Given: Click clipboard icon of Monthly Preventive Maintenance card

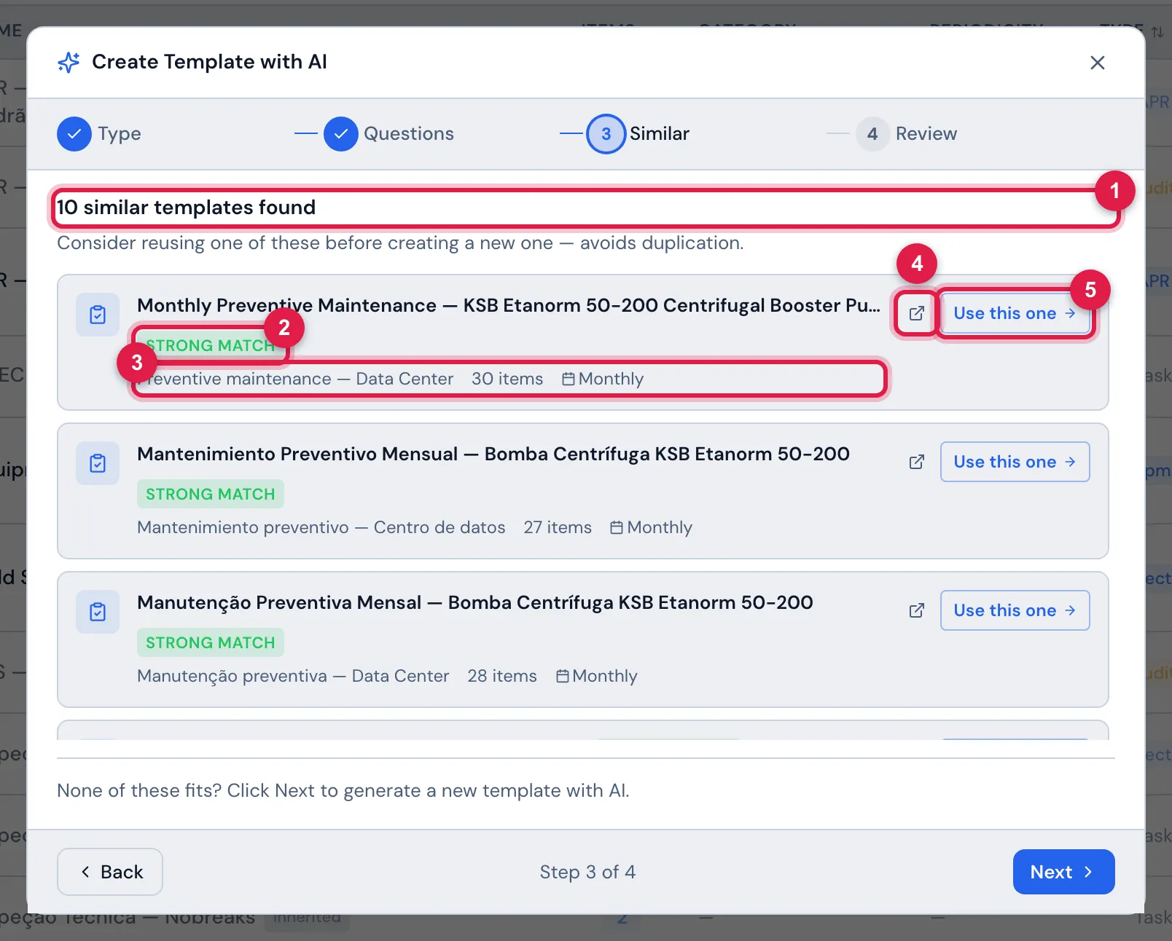Looking at the screenshot, I should point(98,315).
